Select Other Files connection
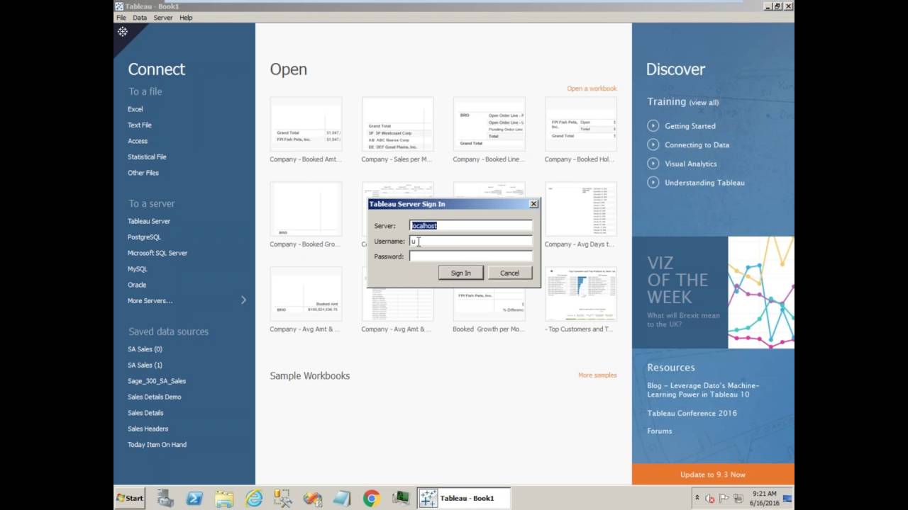The image size is (908, 510). pyautogui.click(x=143, y=173)
